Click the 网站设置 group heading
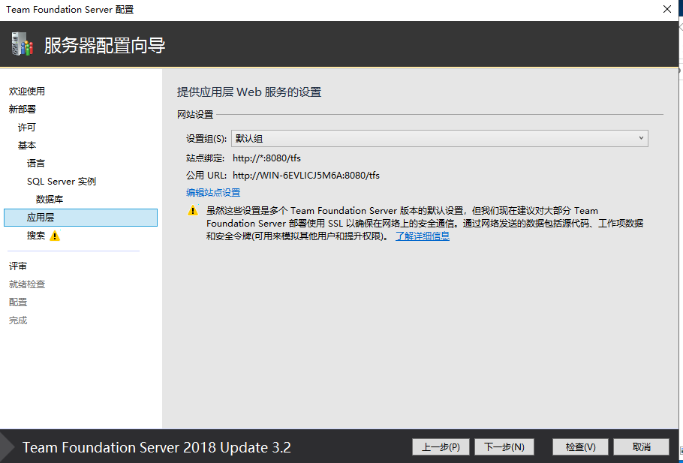683x463 pixels. pyautogui.click(x=195, y=115)
